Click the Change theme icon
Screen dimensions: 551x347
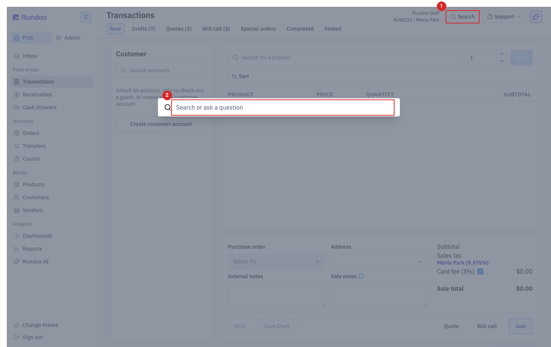[x=17, y=325]
